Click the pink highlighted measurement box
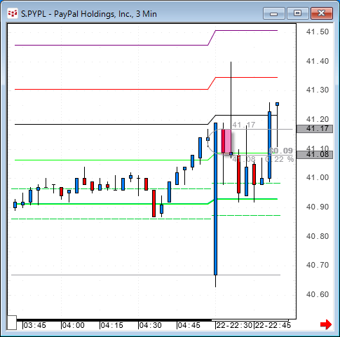 pyautogui.click(x=226, y=142)
